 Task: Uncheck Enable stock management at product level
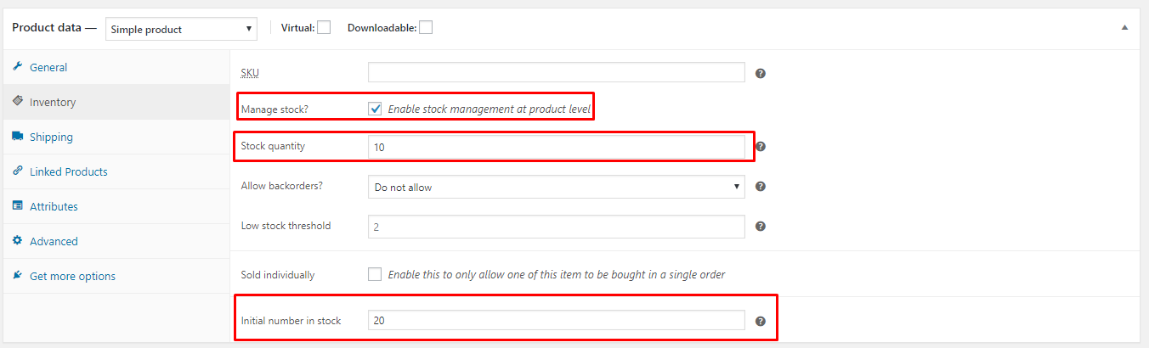(375, 109)
